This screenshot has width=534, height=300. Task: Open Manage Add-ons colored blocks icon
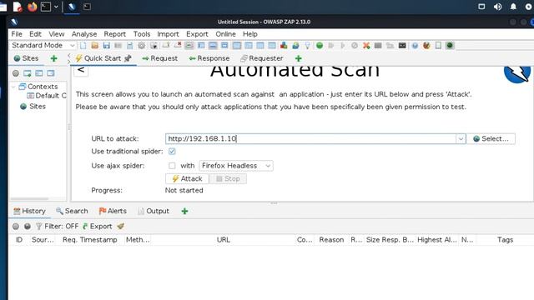(x=284, y=45)
